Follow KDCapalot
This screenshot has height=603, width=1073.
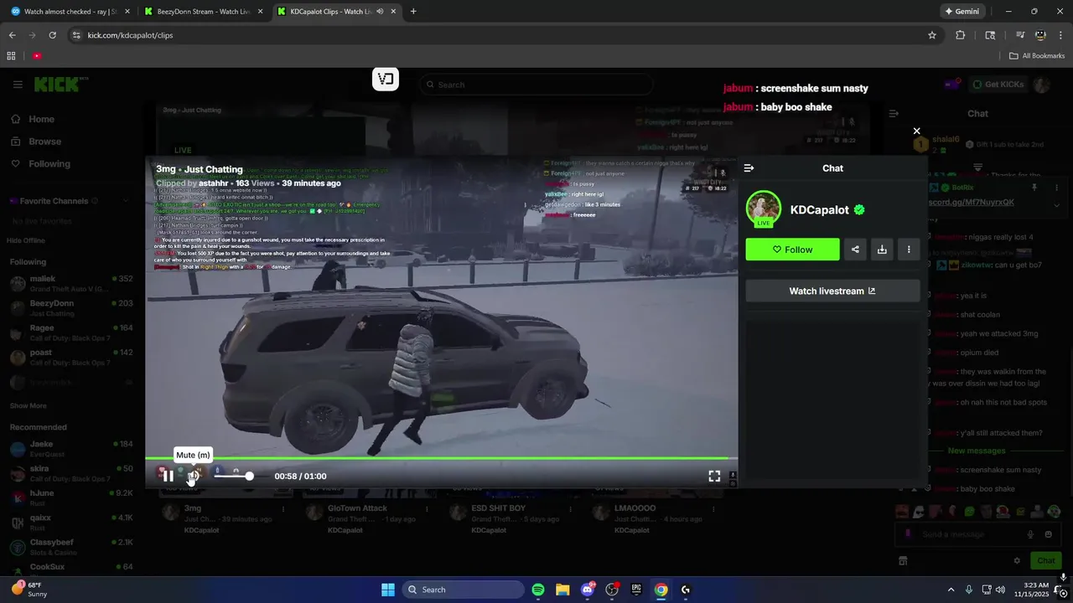pyautogui.click(x=792, y=250)
